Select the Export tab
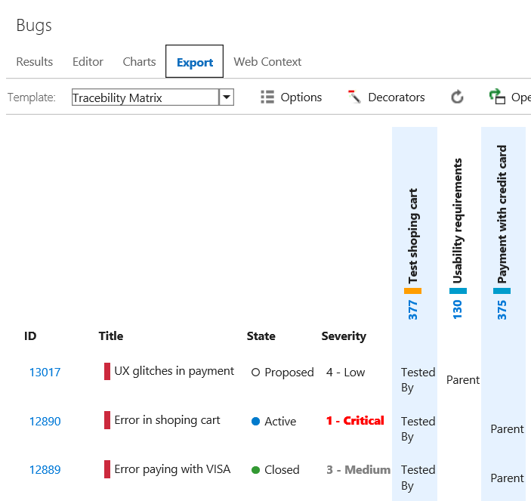Screen dimensions: 531x501 pyautogui.click(x=194, y=62)
